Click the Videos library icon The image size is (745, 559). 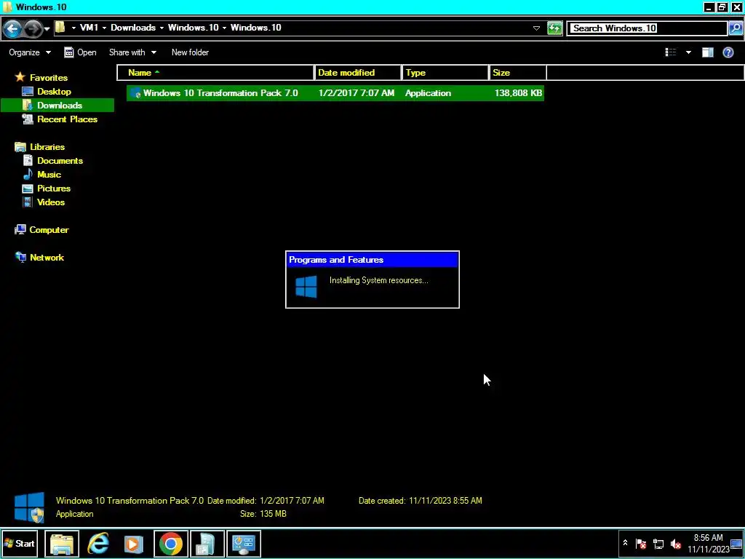click(x=28, y=202)
